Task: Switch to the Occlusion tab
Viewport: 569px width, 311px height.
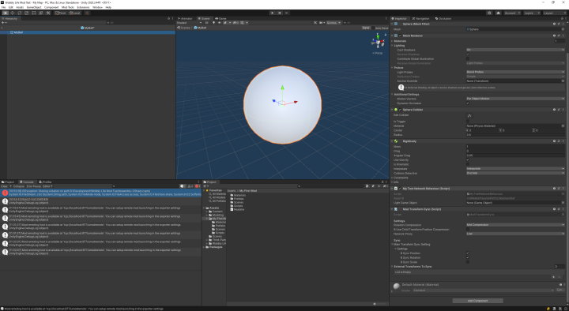Action: coord(443,18)
